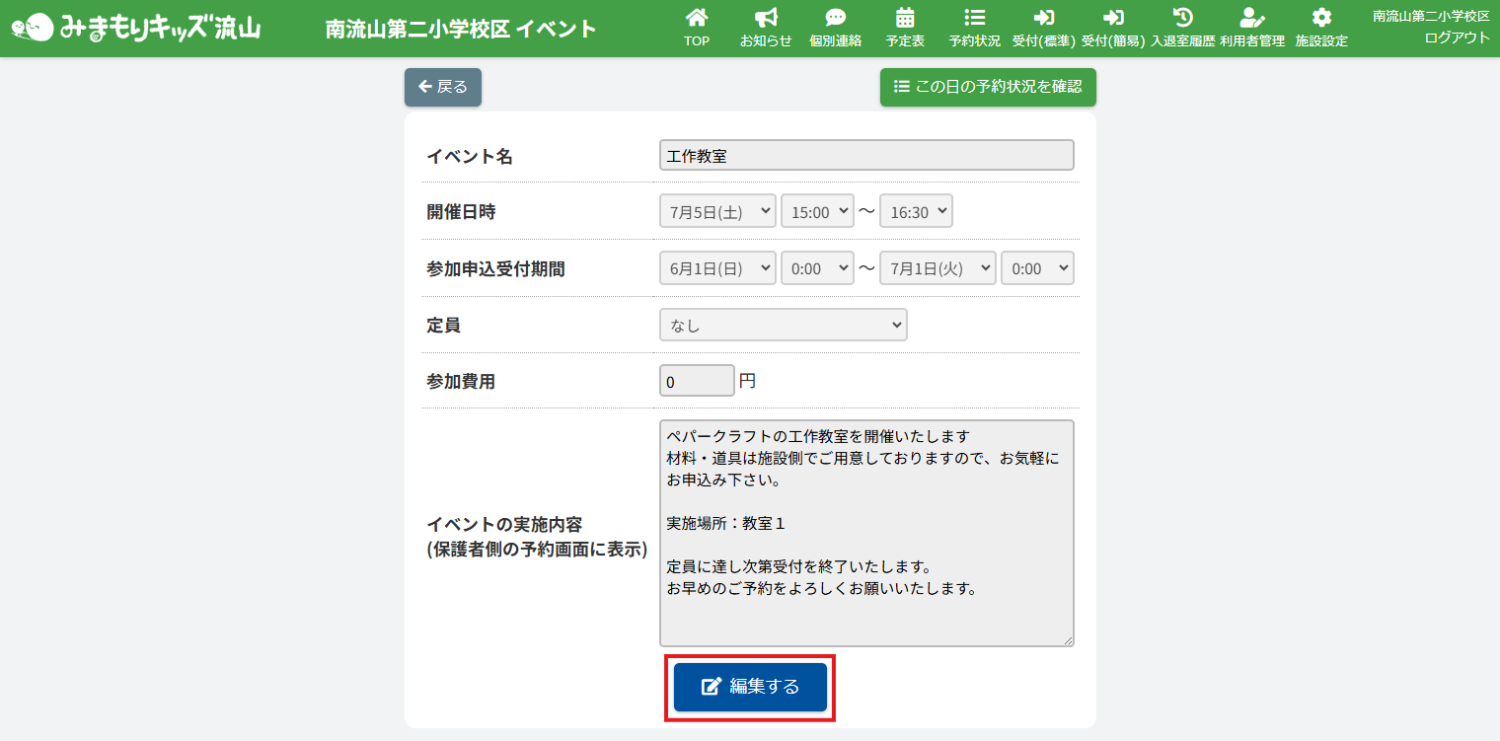Click the TOP home icon

click(x=697, y=18)
